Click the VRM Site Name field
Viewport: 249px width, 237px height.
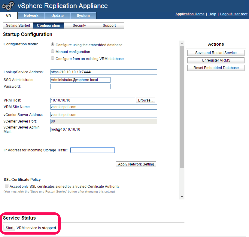coord(104,107)
